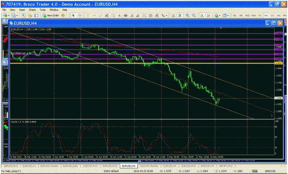Select the Gann grid tool icon
The width and height of the screenshot is (288, 174).
pos(151,16)
